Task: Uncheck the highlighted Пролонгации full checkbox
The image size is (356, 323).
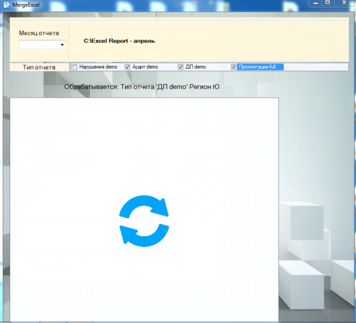Action: tap(234, 67)
